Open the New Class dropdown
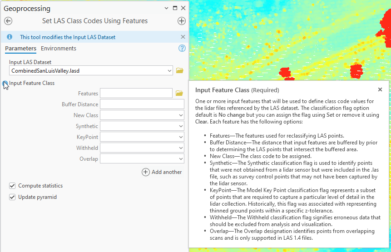The height and width of the screenshot is (252, 391). [181, 115]
